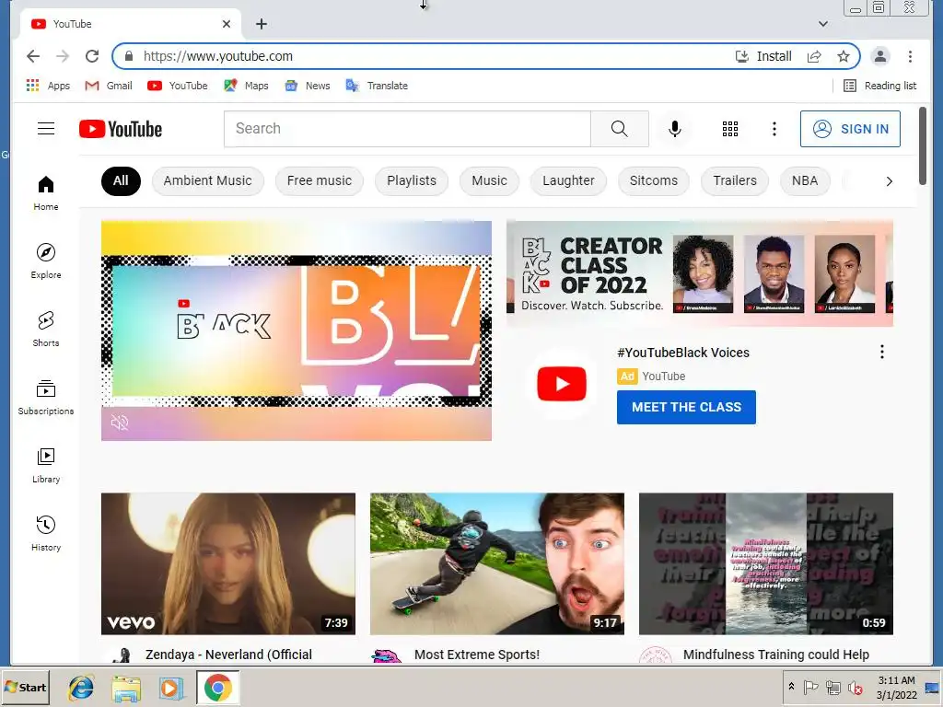Select the All filter chip
Image resolution: width=943 pixels, height=707 pixels.
pyautogui.click(x=121, y=181)
